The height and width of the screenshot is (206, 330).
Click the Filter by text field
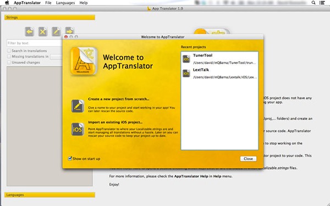coord(35,43)
